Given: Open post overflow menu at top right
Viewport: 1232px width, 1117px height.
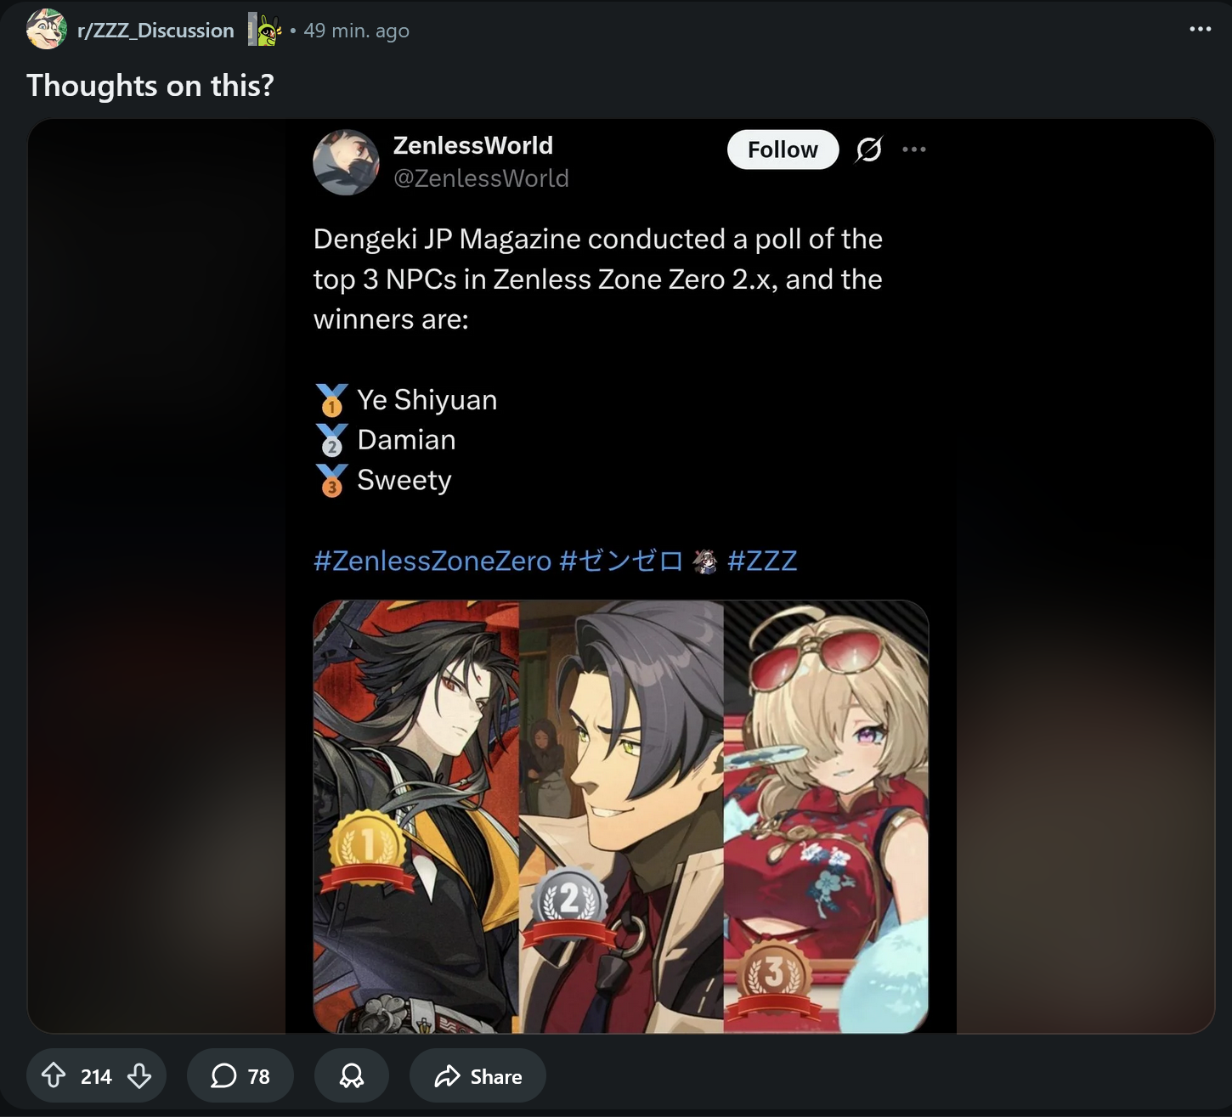Looking at the screenshot, I should 1200,29.
